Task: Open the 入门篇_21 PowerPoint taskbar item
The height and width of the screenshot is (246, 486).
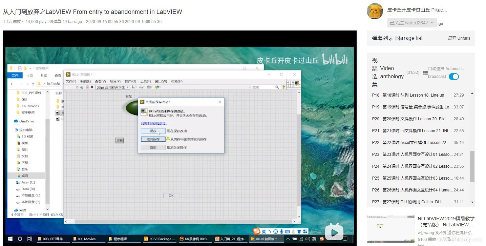Action: 230,239
